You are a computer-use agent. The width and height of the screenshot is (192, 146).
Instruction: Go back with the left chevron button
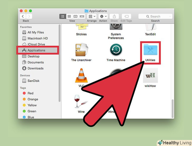[x=23, y=16]
